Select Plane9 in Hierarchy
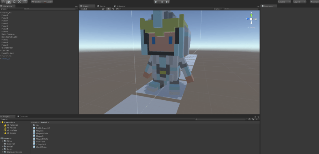319x154 pixels. [5, 15]
